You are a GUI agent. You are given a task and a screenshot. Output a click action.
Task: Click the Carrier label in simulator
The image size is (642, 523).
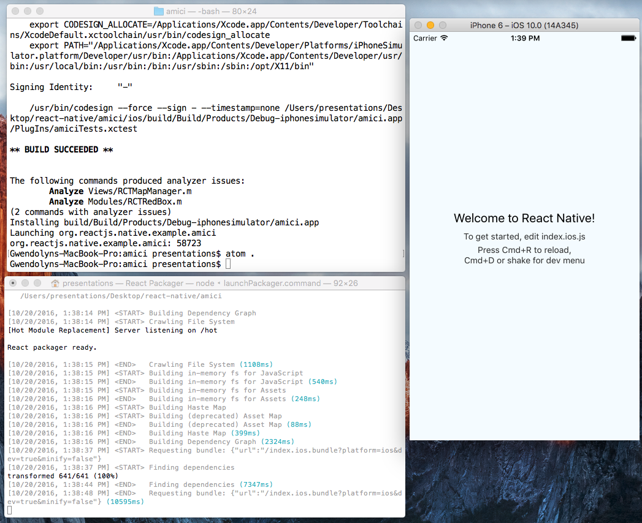coord(425,38)
